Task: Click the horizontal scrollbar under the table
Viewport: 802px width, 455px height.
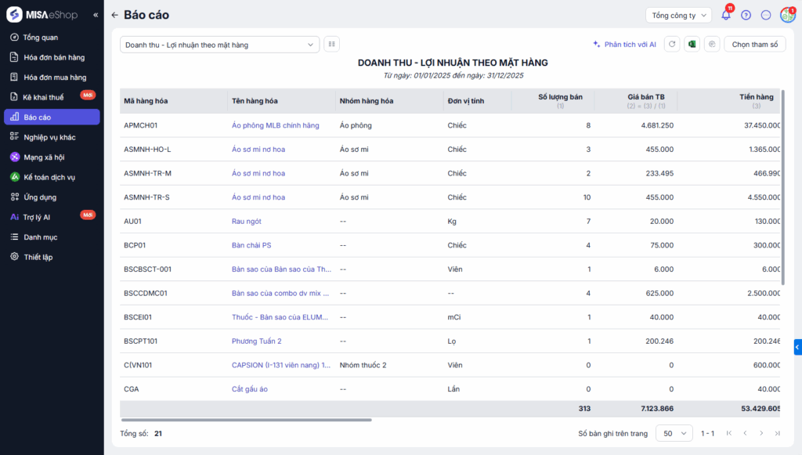Action: tap(247, 420)
